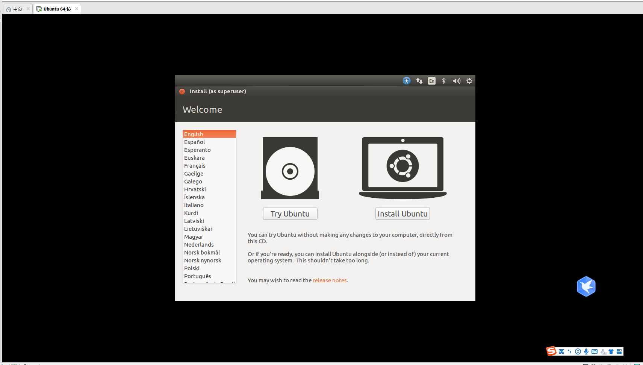Image resolution: width=643 pixels, height=365 pixels.
Task: Select Español in the language list
Action: tap(209, 142)
